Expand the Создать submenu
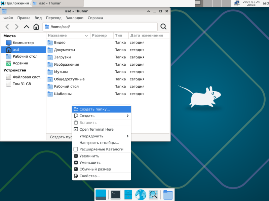 [102, 116]
